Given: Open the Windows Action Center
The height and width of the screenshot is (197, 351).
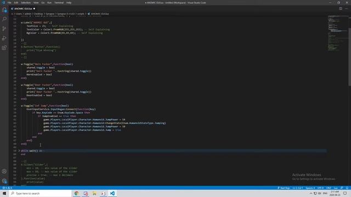Looking at the screenshot, I should click(345, 193).
